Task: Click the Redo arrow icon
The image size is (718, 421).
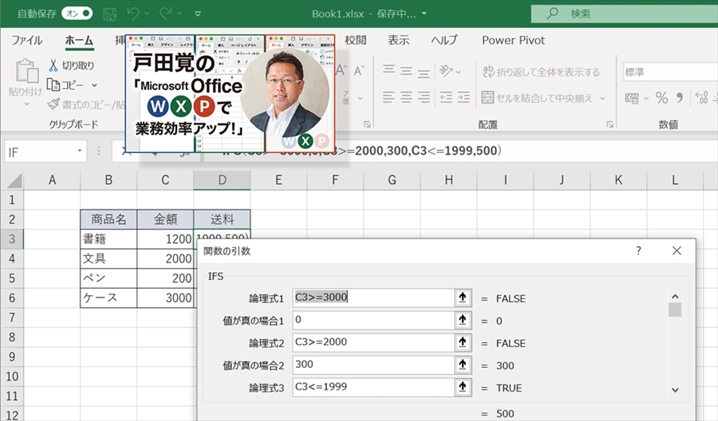Action: pyautogui.click(x=165, y=13)
